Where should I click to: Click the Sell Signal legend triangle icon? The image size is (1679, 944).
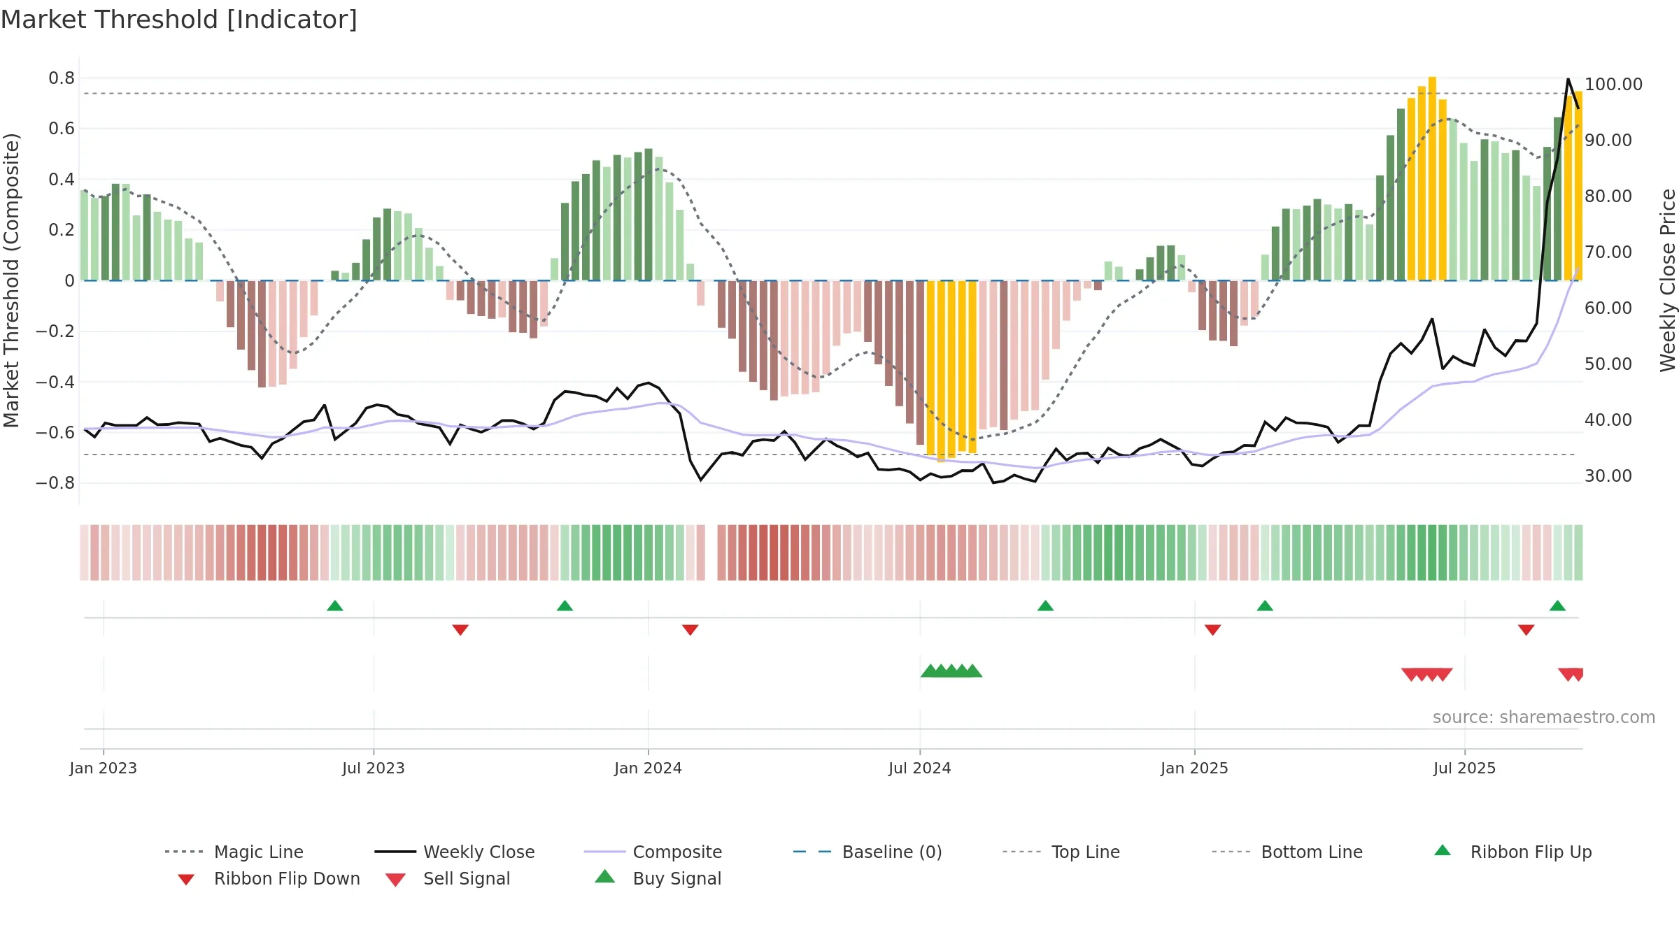pyautogui.click(x=395, y=880)
